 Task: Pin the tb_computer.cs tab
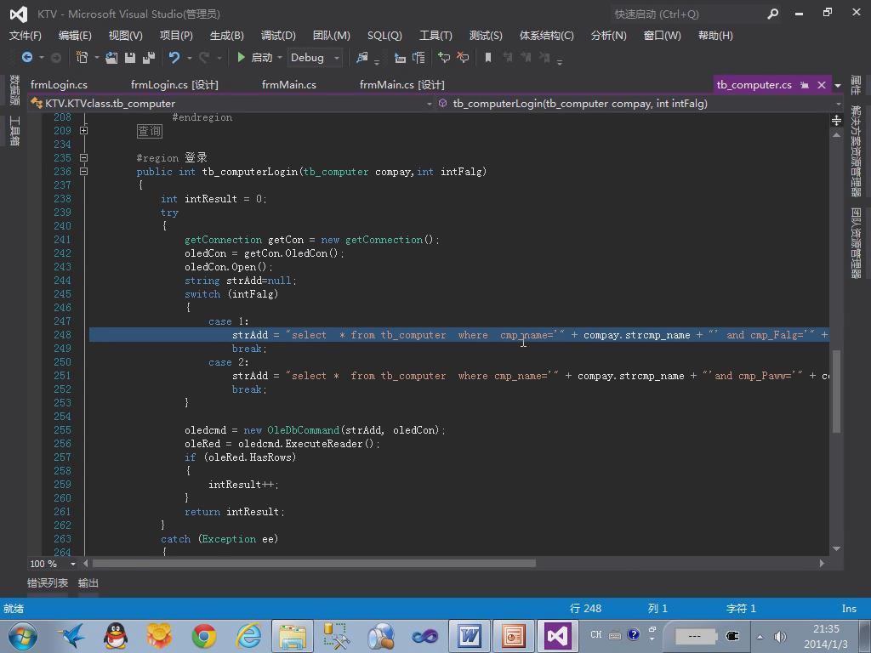pyautogui.click(x=805, y=85)
